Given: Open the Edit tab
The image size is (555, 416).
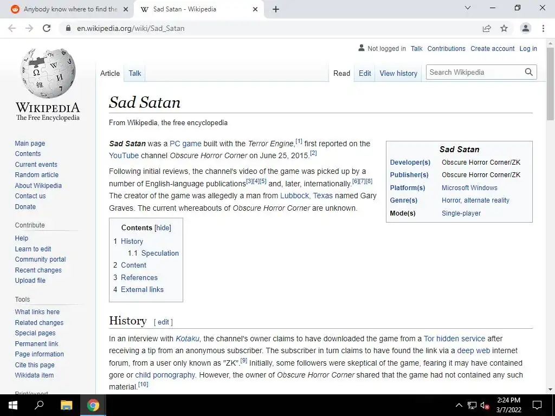Looking at the screenshot, I should click(x=365, y=73).
